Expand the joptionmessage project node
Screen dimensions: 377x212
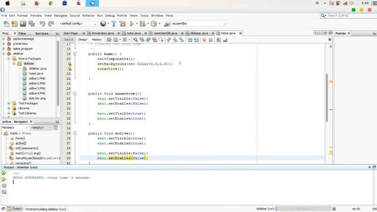coord(4,39)
